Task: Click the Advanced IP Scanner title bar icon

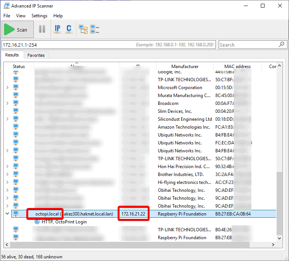Action: tap(6, 6)
